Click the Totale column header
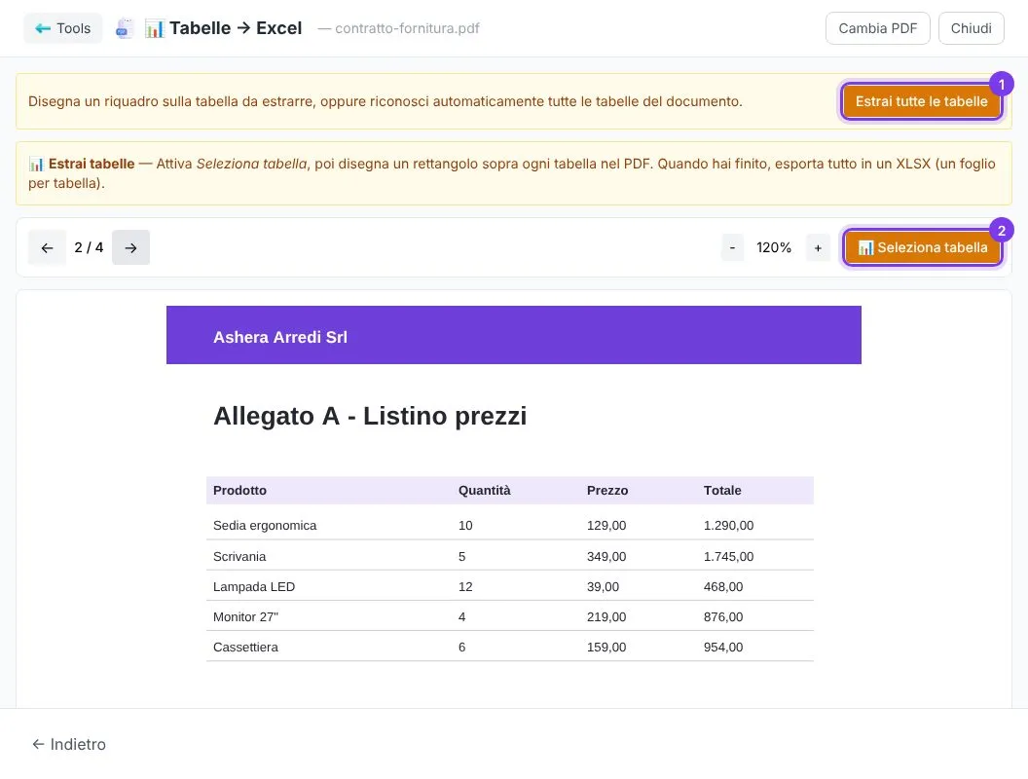 tap(722, 491)
